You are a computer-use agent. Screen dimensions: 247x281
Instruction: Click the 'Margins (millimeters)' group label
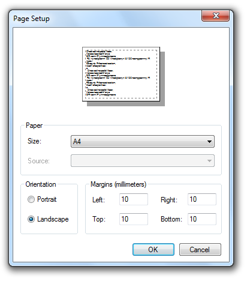[x=118, y=184]
